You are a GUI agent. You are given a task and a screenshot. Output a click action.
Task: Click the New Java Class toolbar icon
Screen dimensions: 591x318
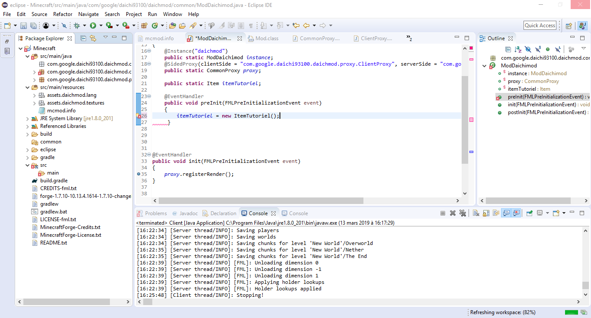[154, 26]
